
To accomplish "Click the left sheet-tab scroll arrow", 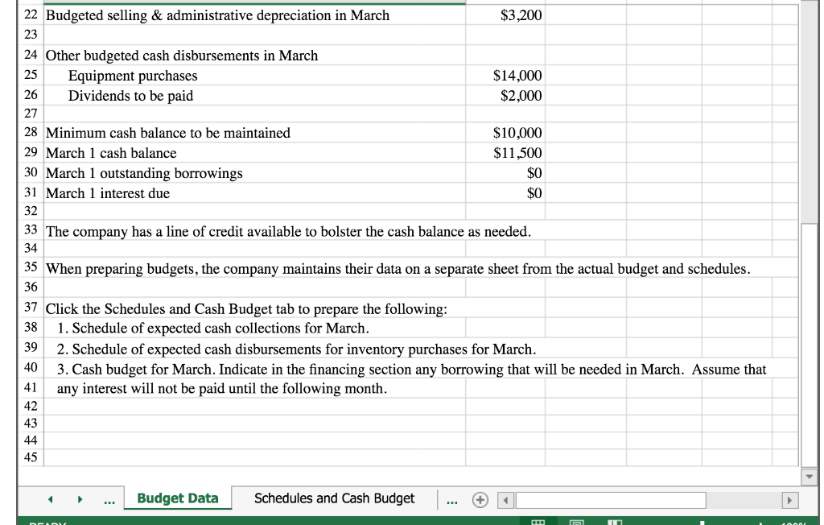I will [x=50, y=498].
